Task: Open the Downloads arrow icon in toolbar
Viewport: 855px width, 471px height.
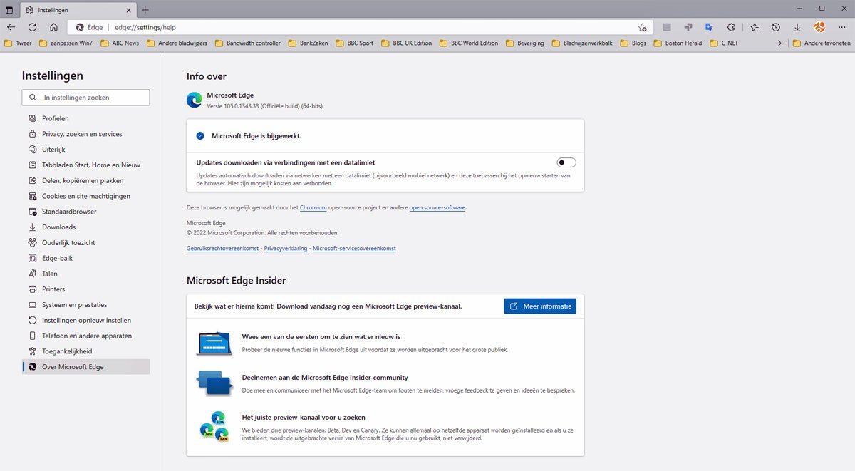Action: pos(797,27)
